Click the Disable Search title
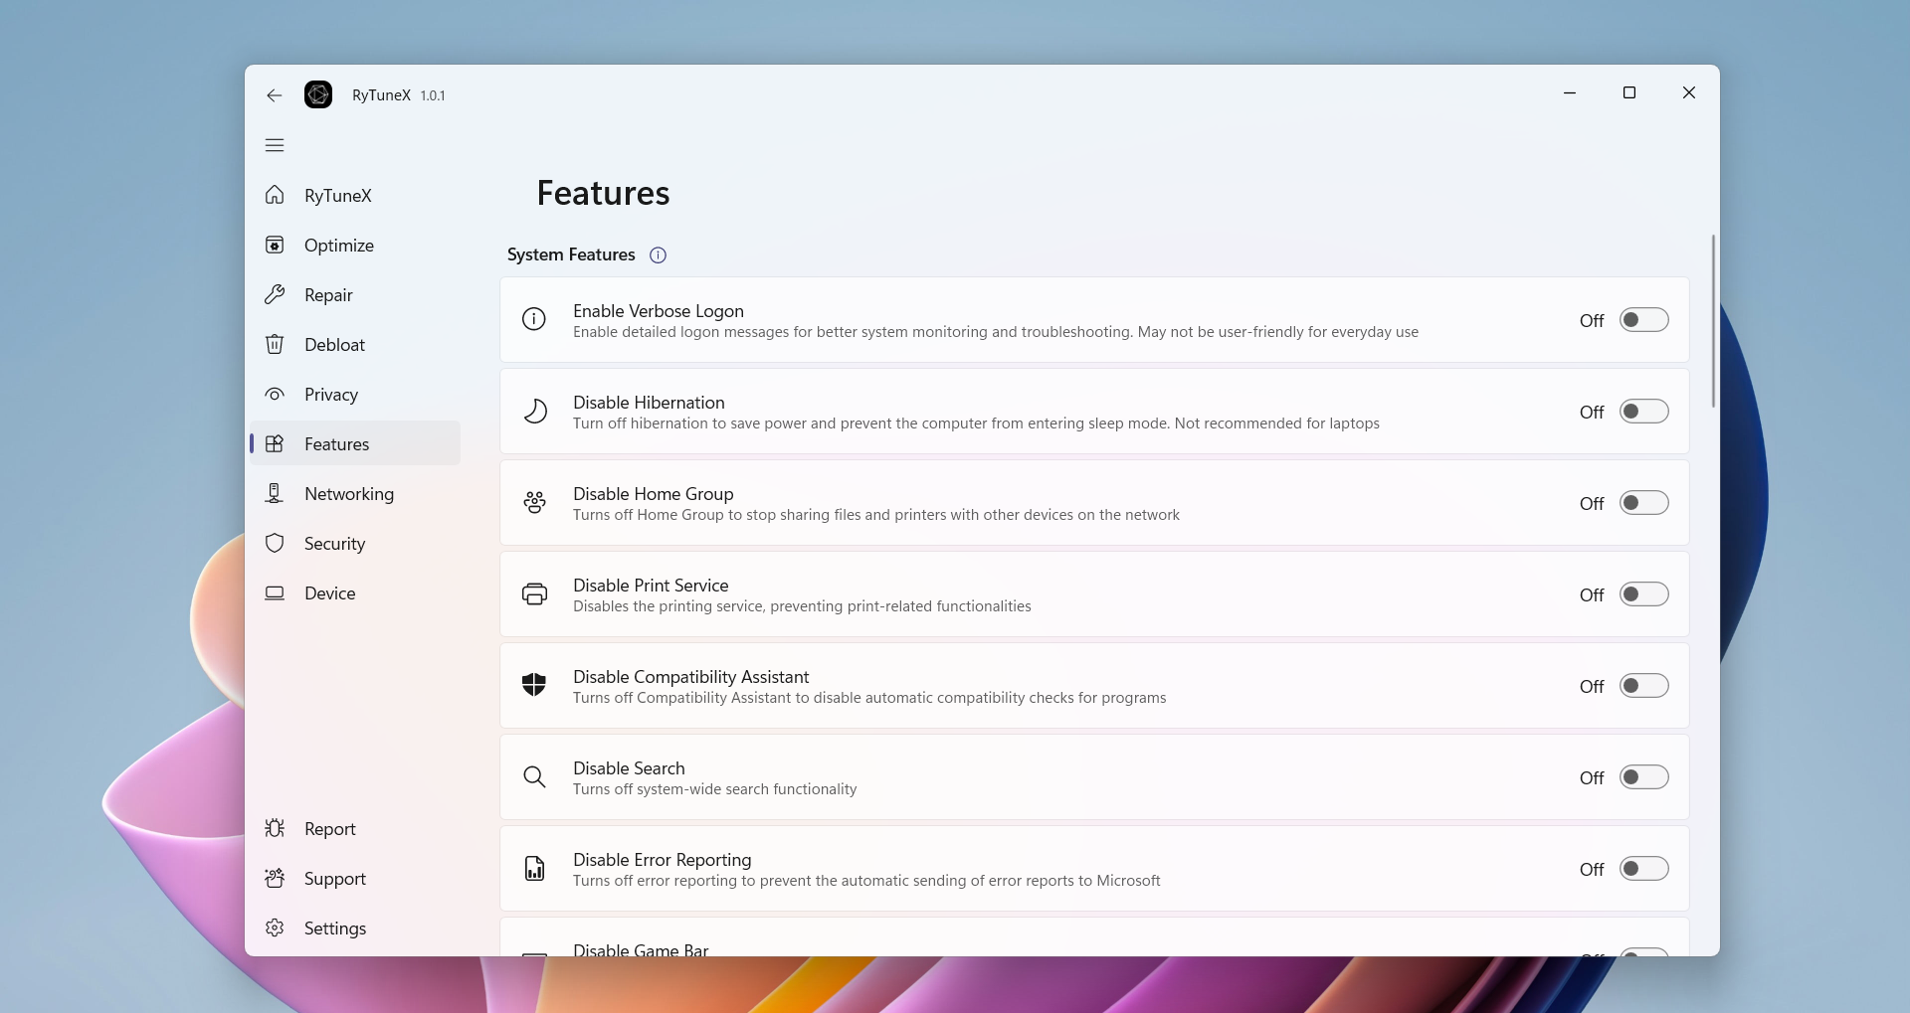 pyautogui.click(x=629, y=768)
